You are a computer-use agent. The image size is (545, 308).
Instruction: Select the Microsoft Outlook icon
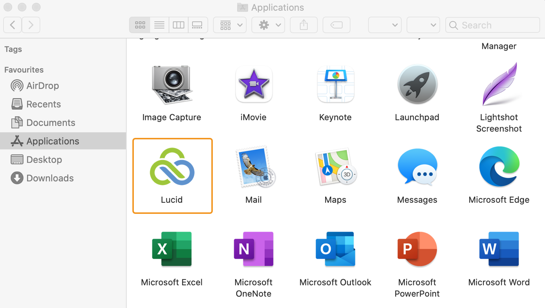pyautogui.click(x=336, y=249)
